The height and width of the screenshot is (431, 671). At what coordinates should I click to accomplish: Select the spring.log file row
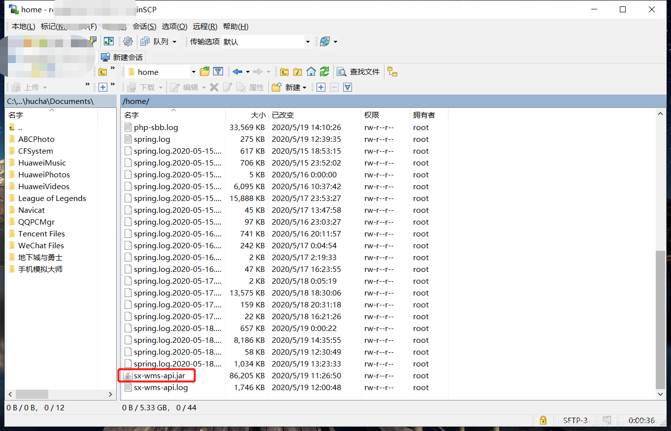[x=152, y=139]
